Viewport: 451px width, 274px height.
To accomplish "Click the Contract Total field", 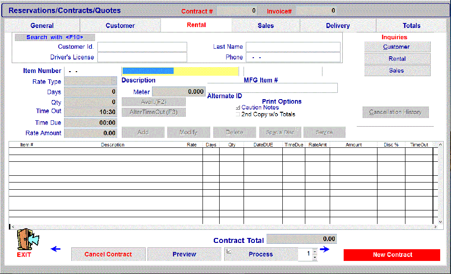I will coord(301,239).
